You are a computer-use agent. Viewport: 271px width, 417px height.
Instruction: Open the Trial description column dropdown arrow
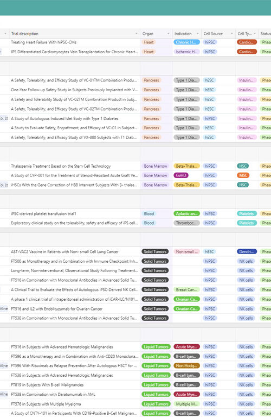pyautogui.click(x=137, y=34)
